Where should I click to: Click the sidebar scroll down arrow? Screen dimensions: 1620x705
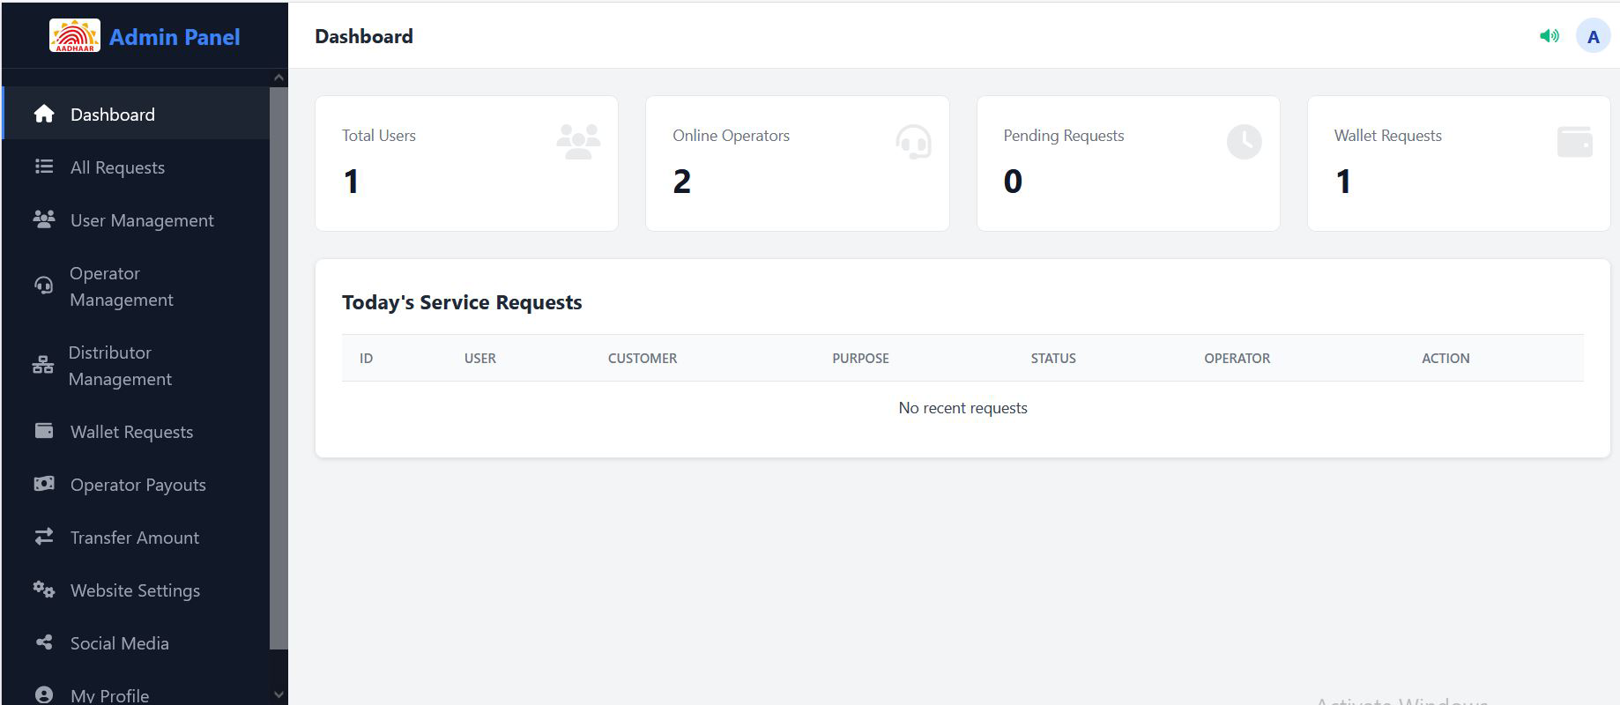279,694
